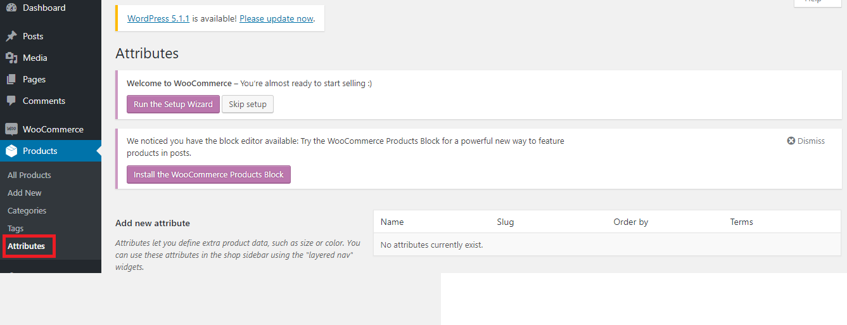The image size is (847, 325).
Task: Open the All Products submenu item
Action: tap(29, 175)
